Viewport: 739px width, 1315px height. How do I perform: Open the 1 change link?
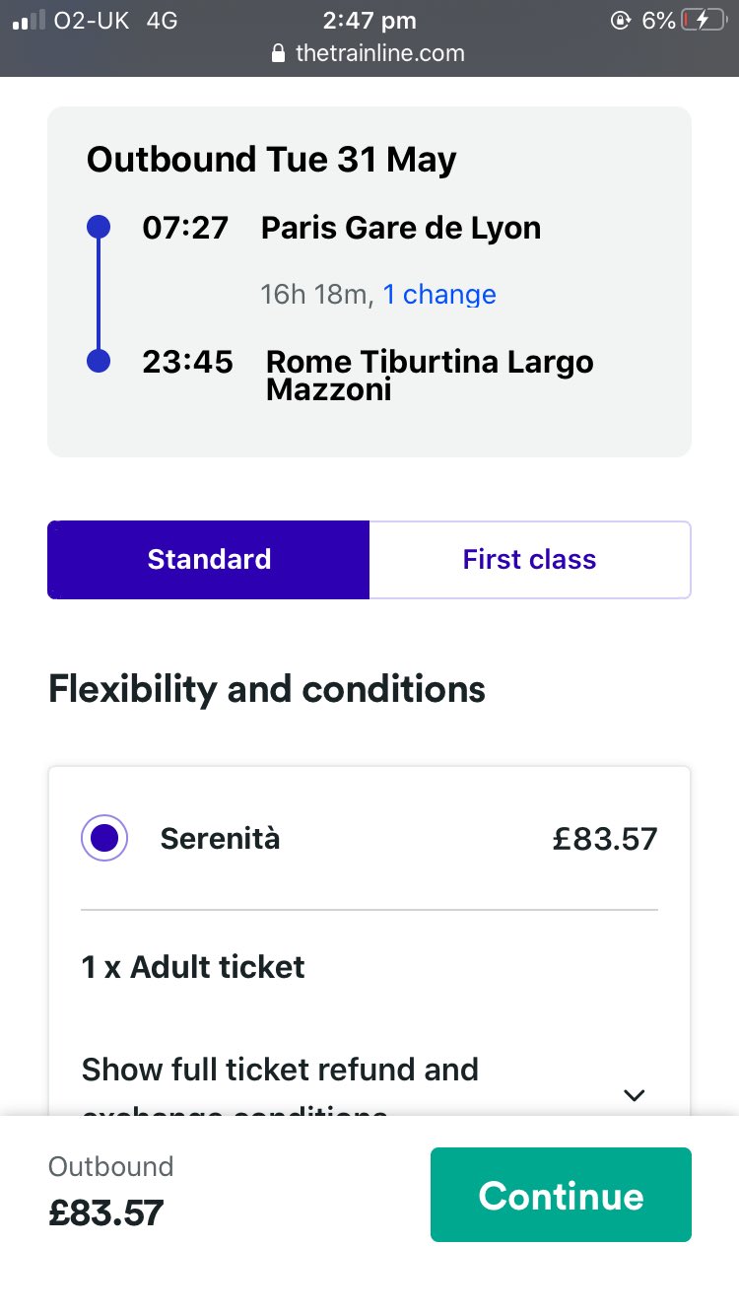(x=439, y=295)
